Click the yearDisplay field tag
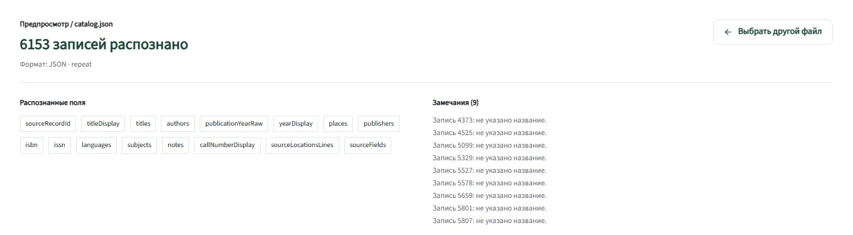853x235 pixels. (x=296, y=124)
